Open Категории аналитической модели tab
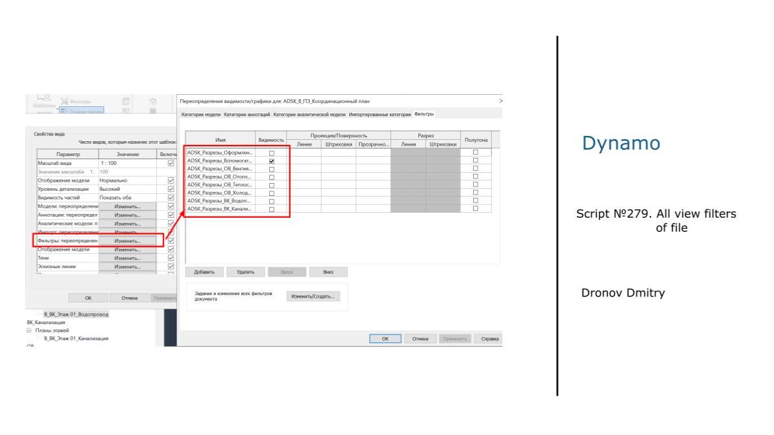774x435 pixels. tap(309, 114)
